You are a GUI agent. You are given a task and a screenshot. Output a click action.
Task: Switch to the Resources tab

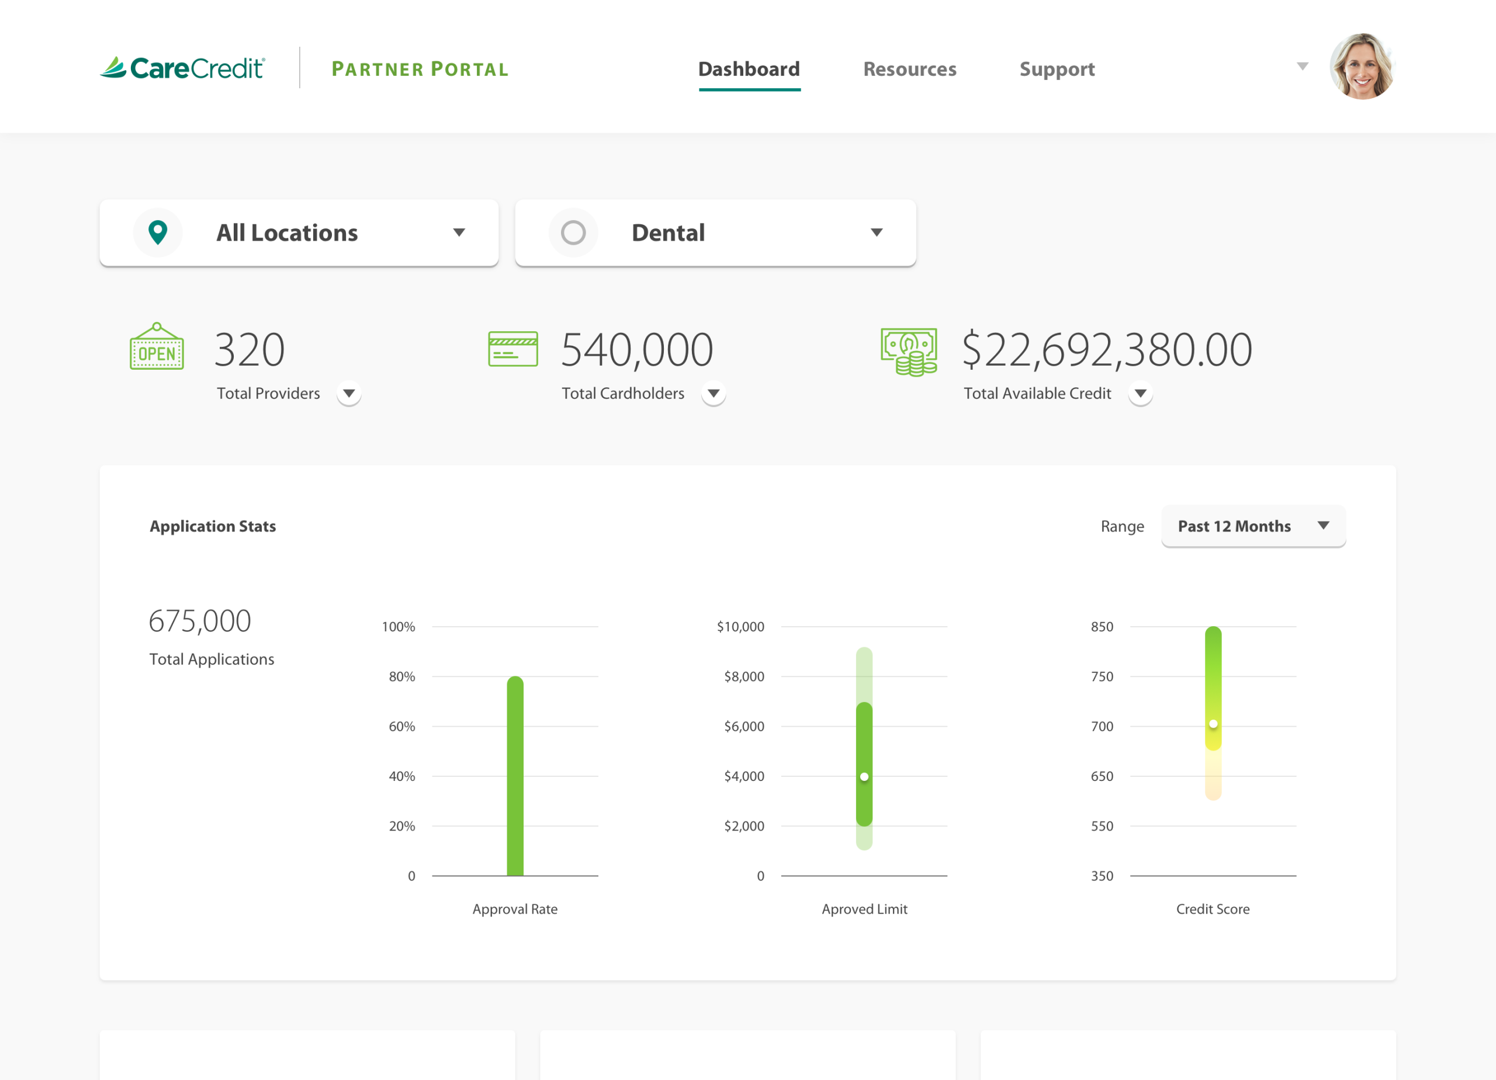tap(910, 70)
